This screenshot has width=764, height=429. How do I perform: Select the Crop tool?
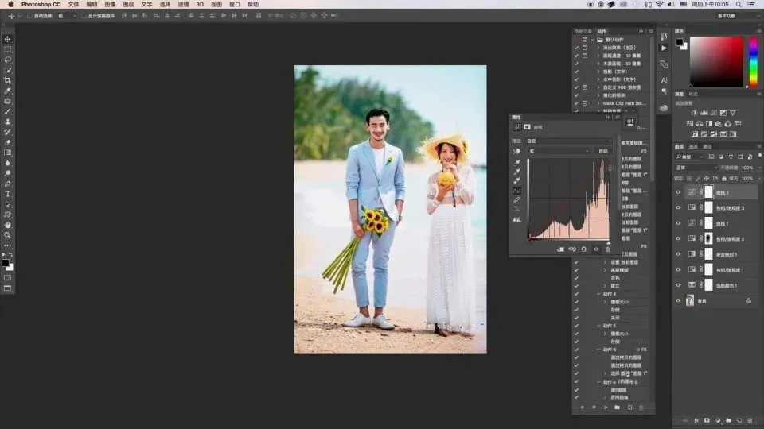pyautogui.click(x=8, y=80)
